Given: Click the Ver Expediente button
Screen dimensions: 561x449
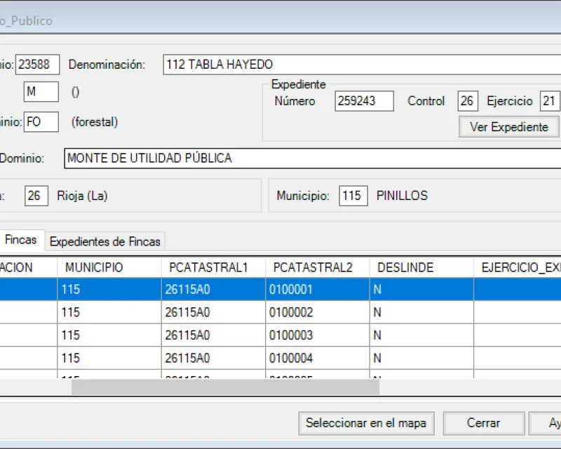Looking at the screenshot, I should pos(508,127).
